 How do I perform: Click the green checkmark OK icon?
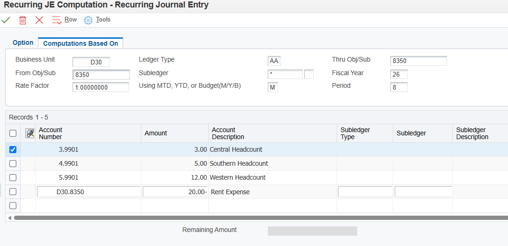coord(6,20)
